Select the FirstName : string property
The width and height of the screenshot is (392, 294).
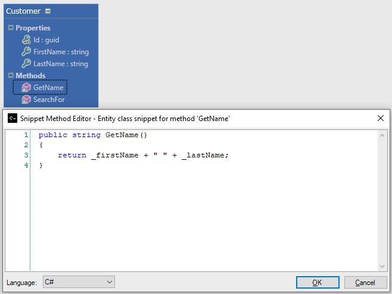click(x=60, y=52)
